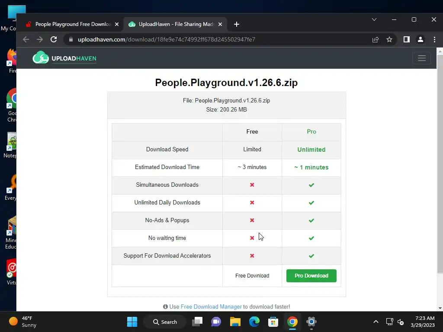Click the 'Estimated Download Time' label

[x=167, y=167]
